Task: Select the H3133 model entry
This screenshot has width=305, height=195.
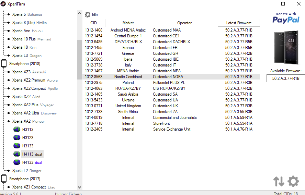Action: pyautogui.click(x=28, y=146)
